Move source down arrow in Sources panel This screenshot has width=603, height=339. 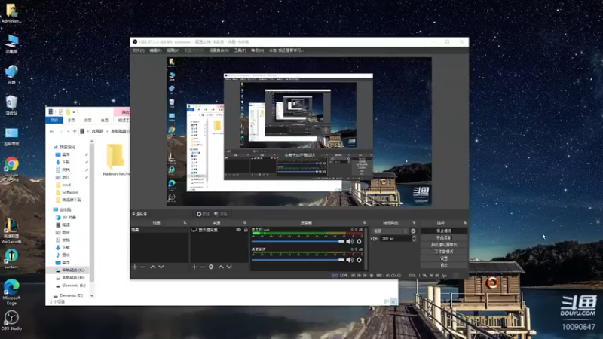229,267
